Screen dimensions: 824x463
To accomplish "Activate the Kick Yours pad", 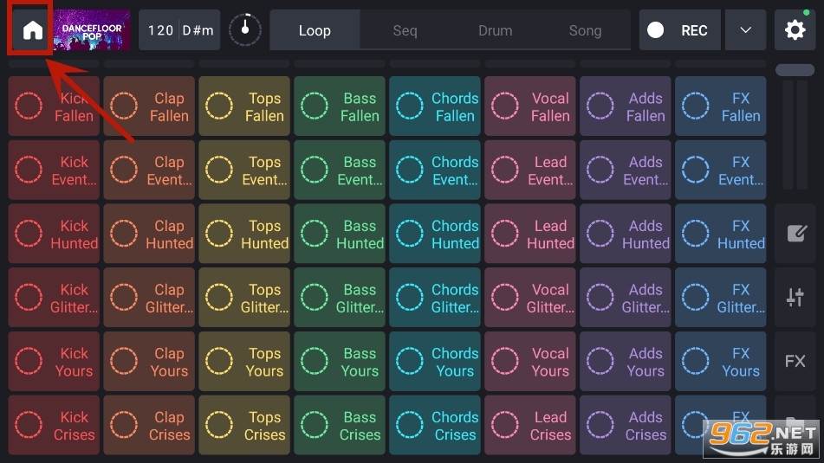I will [54, 361].
